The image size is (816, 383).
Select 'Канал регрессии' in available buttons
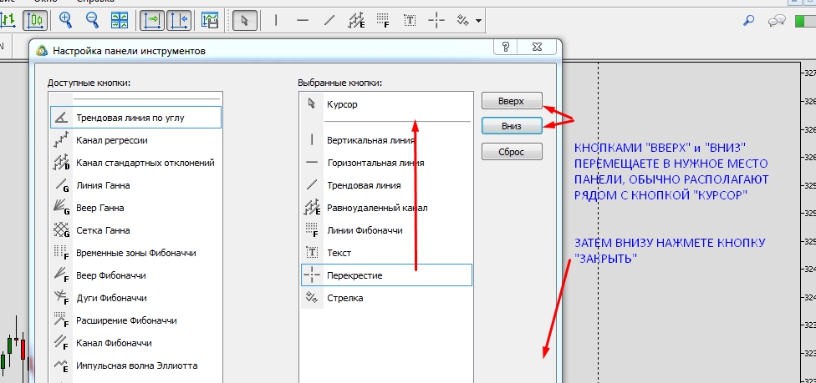click(x=135, y=140)
